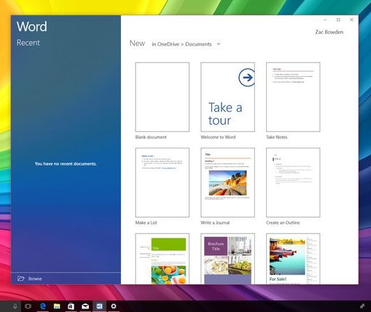Click the 'Welcome to Word' label
The image size is (371, 312).
pyautogui.click(x=218, y=137)
